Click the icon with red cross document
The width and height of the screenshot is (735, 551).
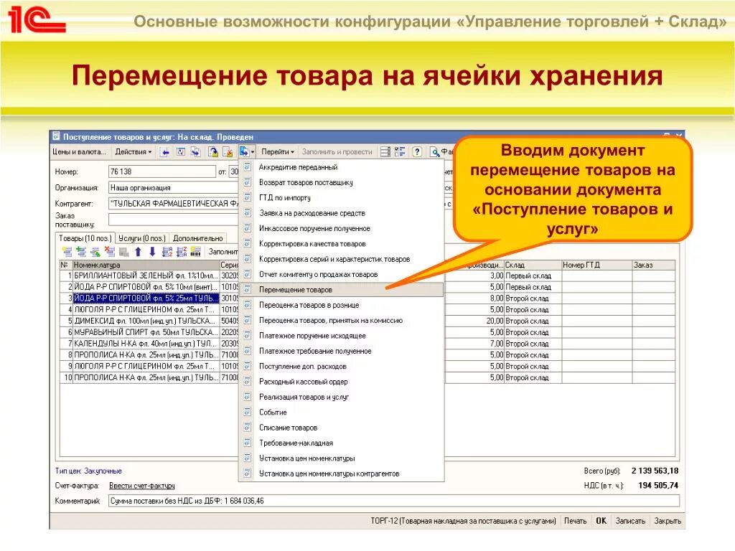[x=228, y=152]
